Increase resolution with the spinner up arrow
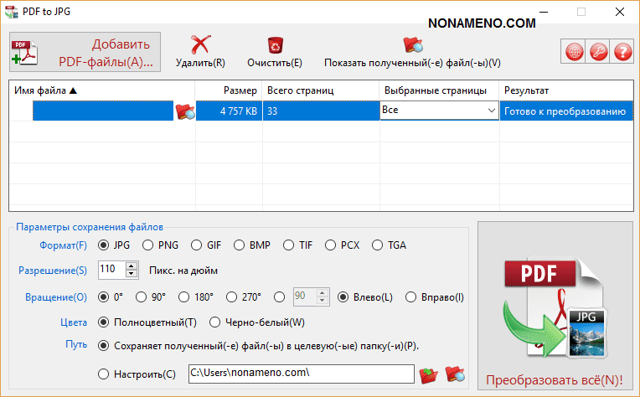 132,266
